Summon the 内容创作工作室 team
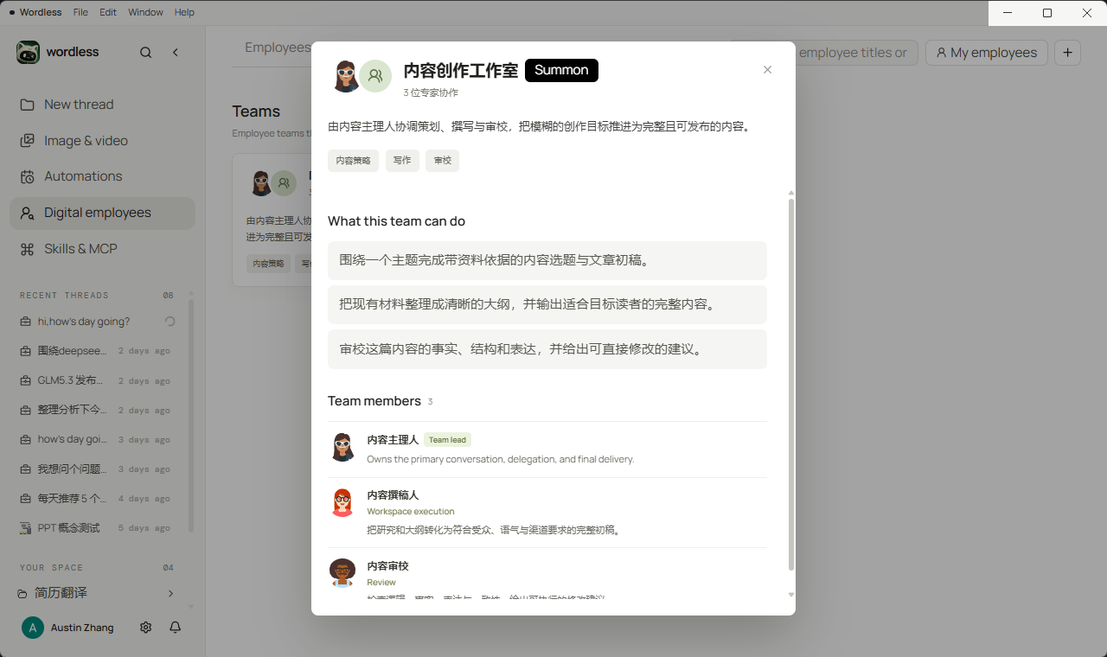The height and width of the screenshot is (657, 1107). point(561,70)
